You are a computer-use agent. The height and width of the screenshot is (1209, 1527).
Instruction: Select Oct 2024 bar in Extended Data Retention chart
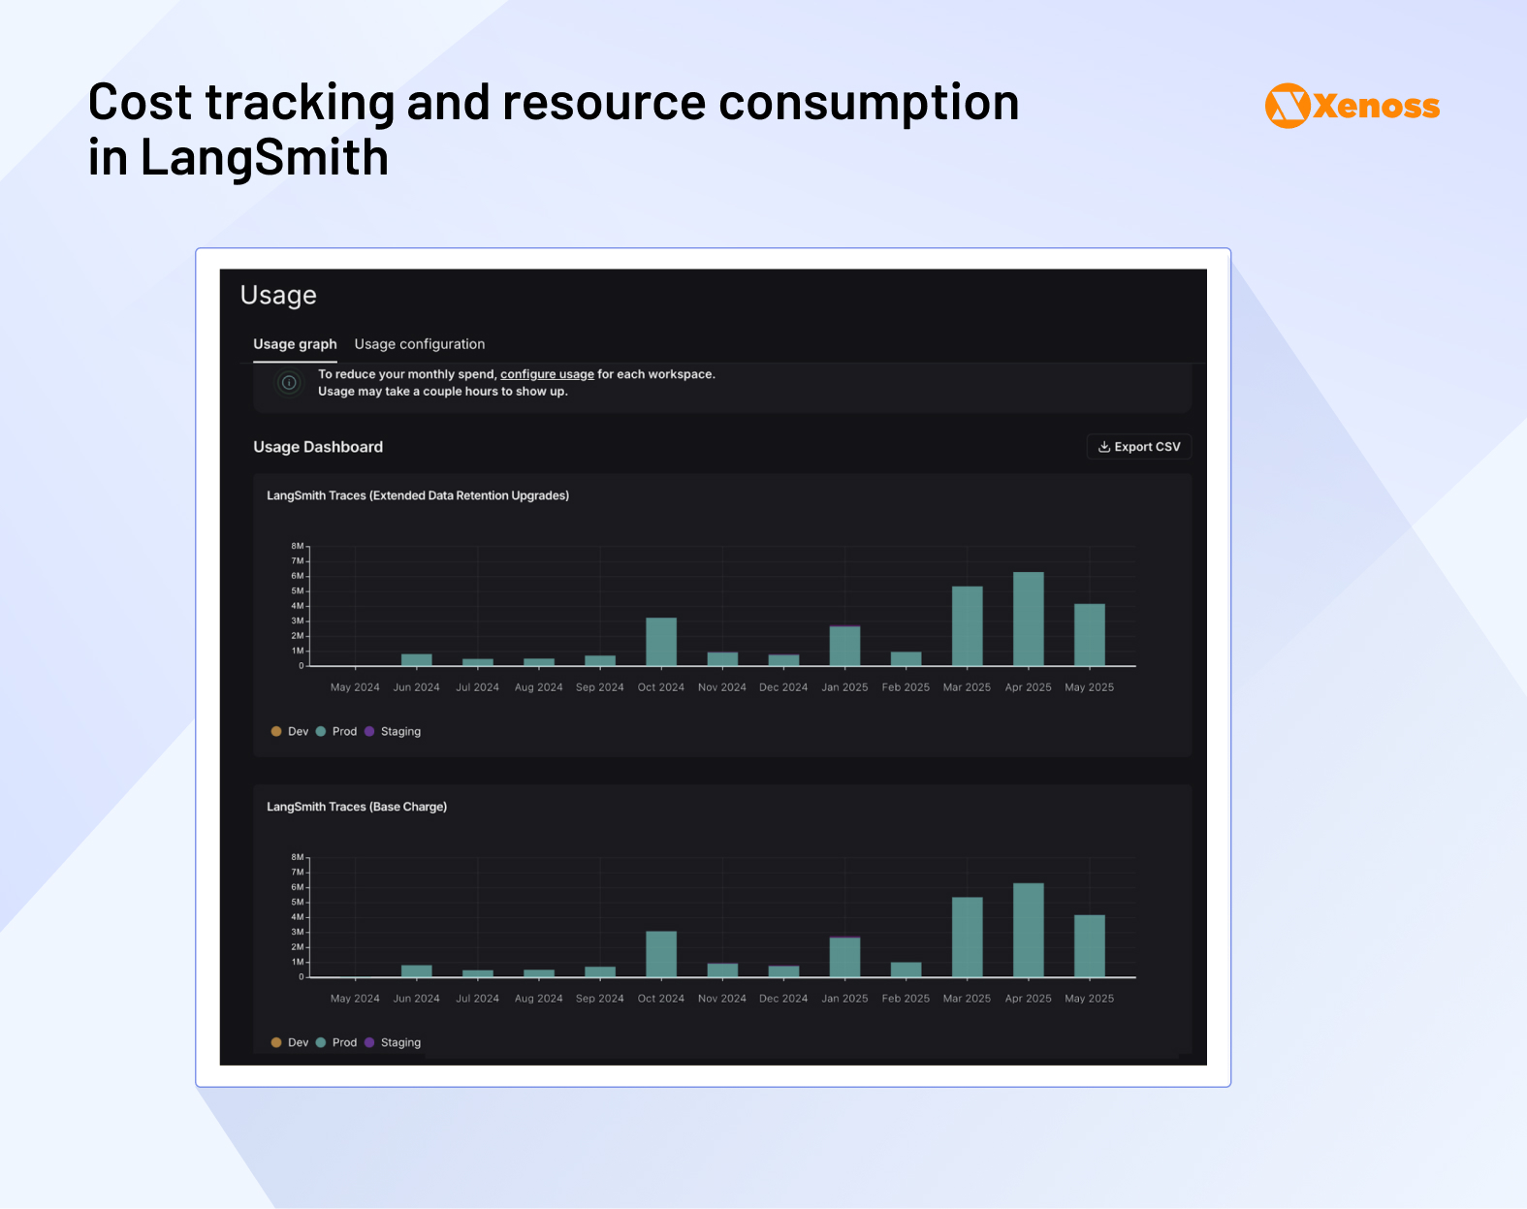[x=661, y=642]
